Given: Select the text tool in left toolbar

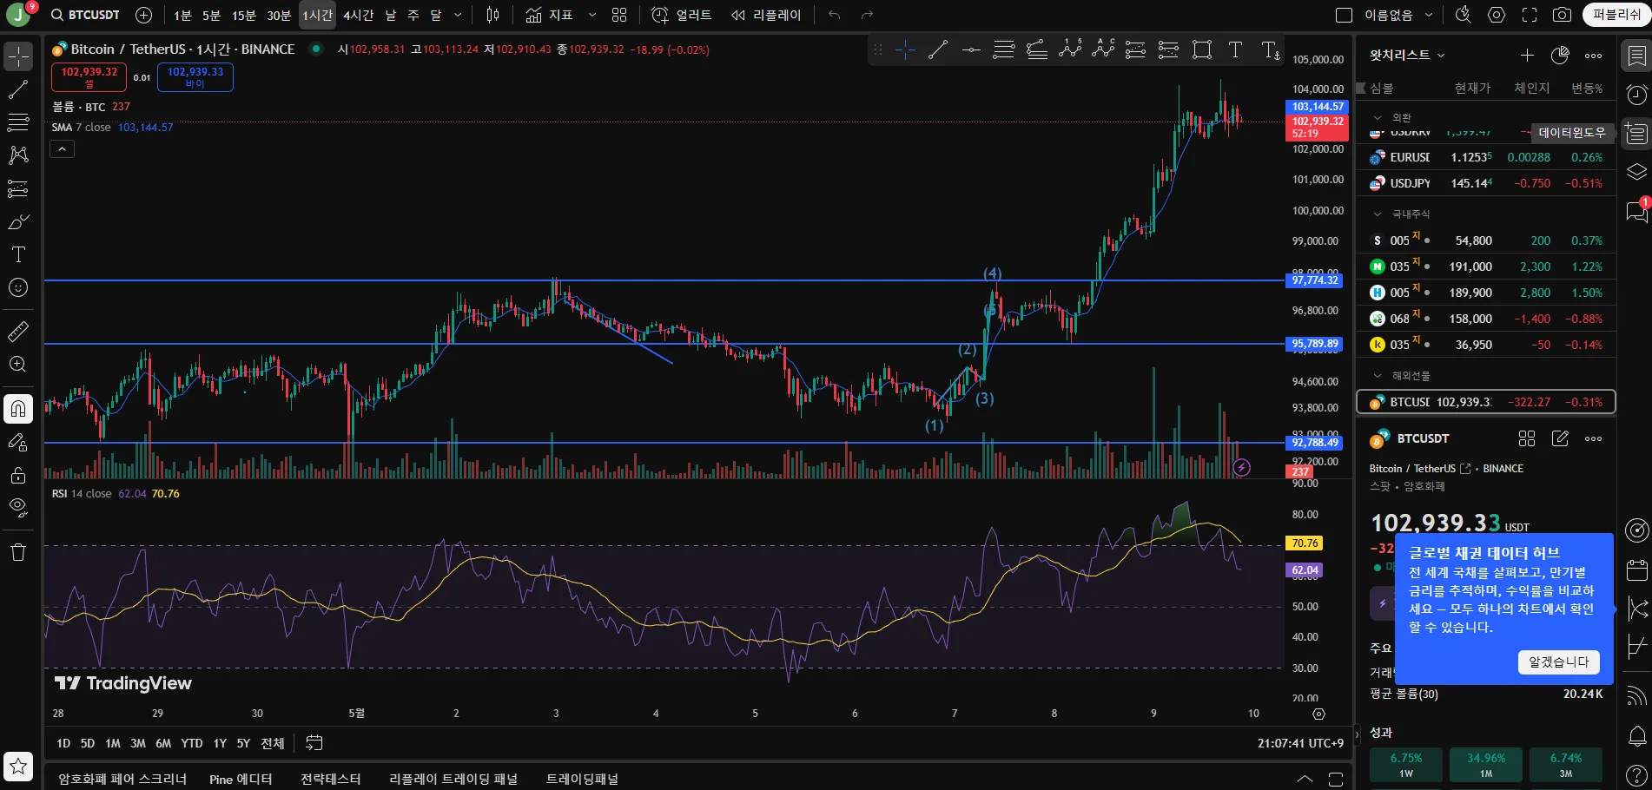Looking at the screenshot, I should coord(18,254).
